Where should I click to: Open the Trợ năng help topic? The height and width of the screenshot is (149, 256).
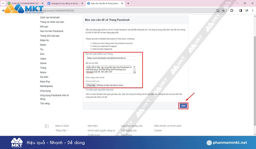pos(45,103)
